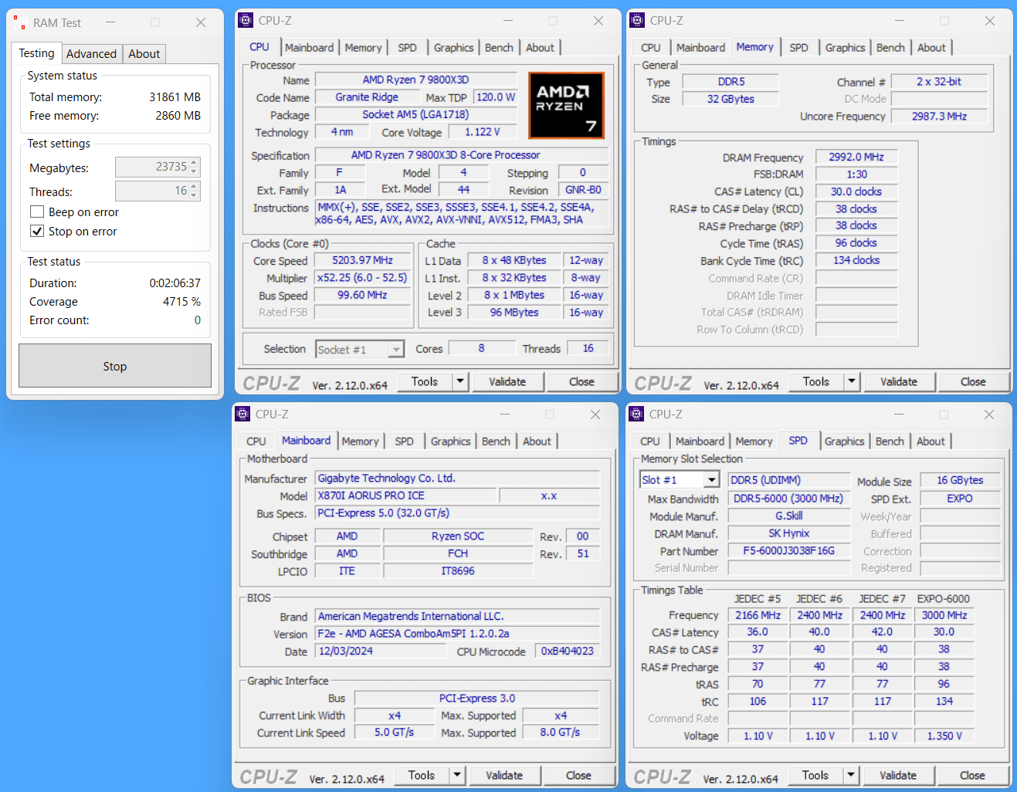Open the About tab in the Mainboard tab window

point(537,442)
